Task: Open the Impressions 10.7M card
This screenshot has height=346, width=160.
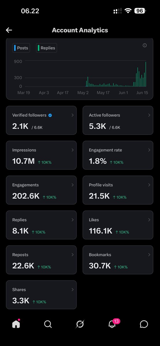Action: pyautogui.click(x=41, y=155)
